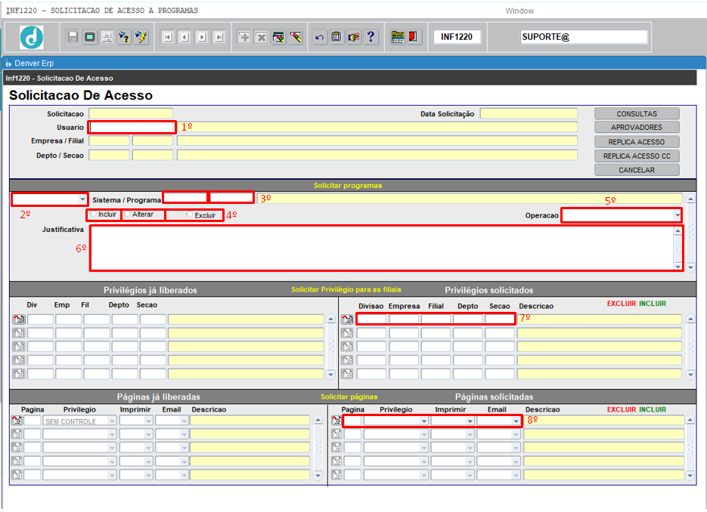The height and width of the screenshot is (512, 707).
Task: Click the clipboard list toolbar icon
Action: 336,37
